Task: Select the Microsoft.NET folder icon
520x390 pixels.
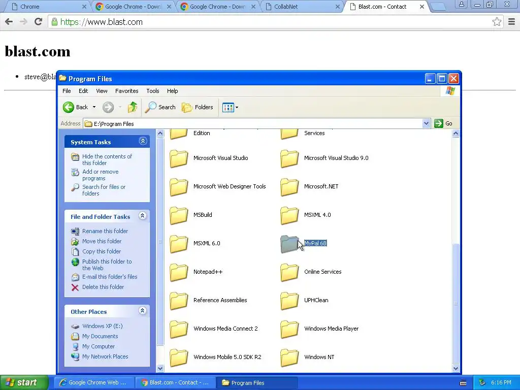Action: click(x=289, y=187)
